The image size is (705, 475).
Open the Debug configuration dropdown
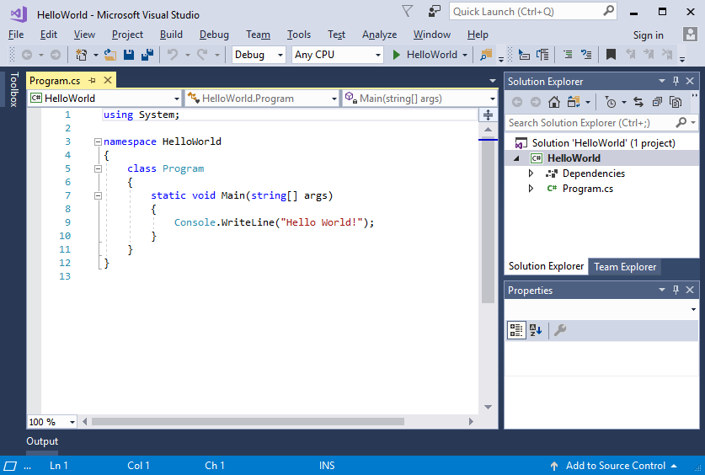pos(259,55)
